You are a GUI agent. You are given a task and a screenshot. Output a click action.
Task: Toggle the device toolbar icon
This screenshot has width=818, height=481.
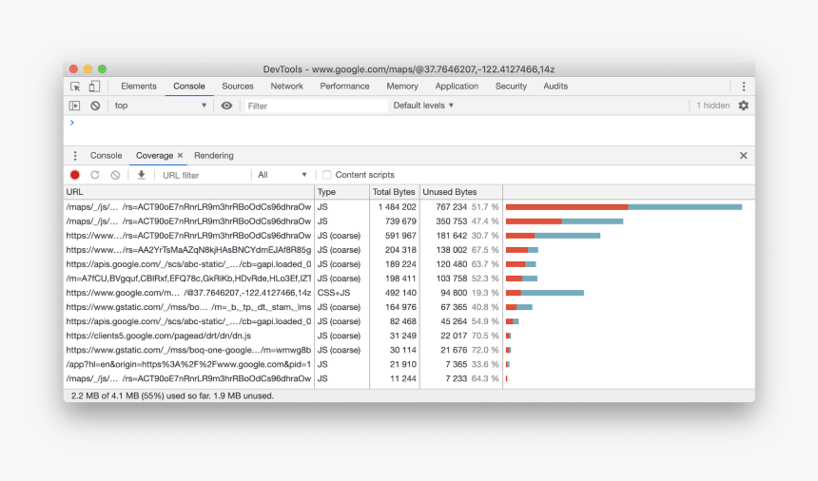[x=94, y=87]
